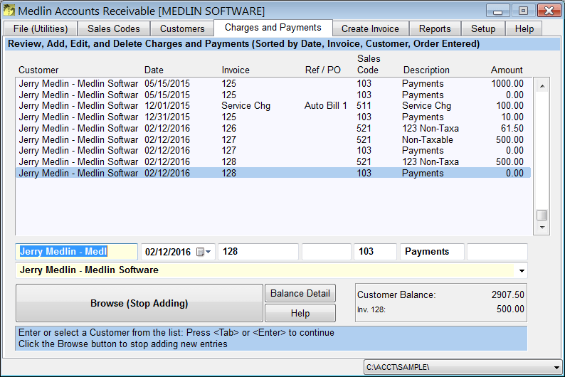Open the C:\ACCT\SAMPLE\ path dropdown
Screen dimensions: 565x377
point(556,368)
